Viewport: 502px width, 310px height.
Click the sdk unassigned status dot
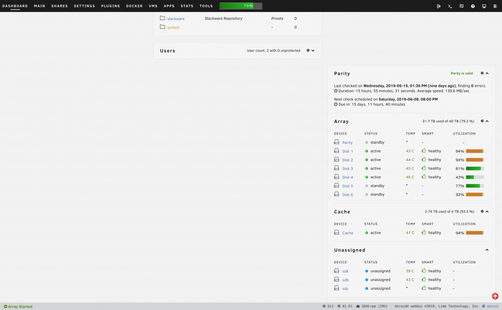(x=366, y=271)
